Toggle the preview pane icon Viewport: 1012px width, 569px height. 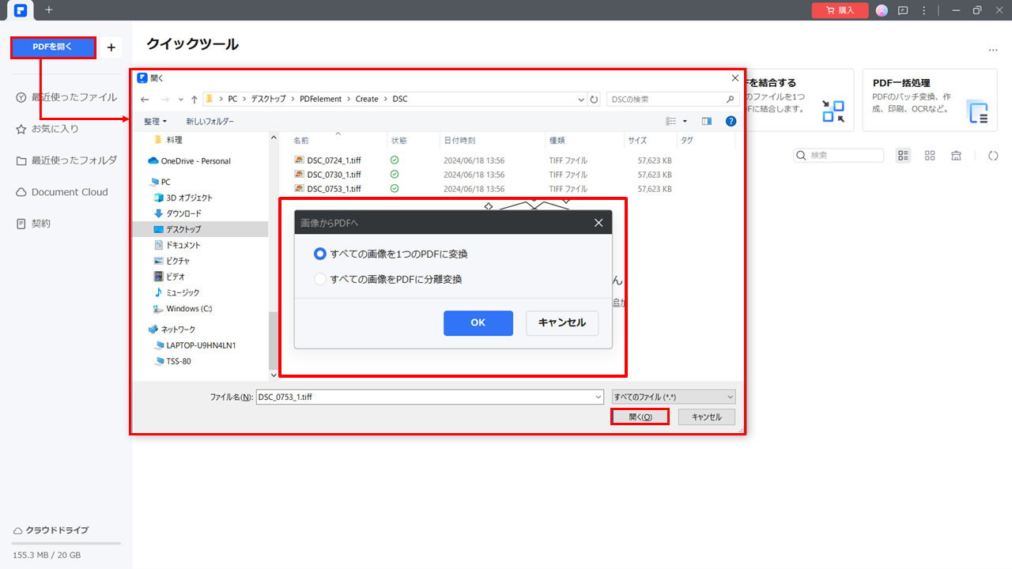(707, 121)
